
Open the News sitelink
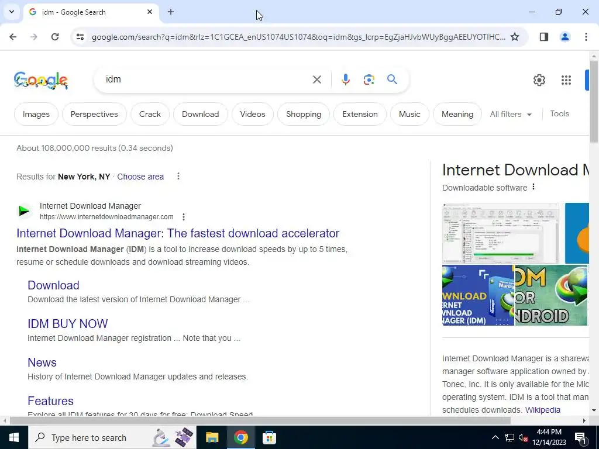(x=42, y=362)
